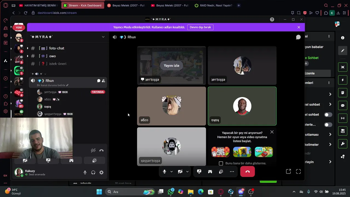
Task: Mute microphone in the call control bar
Action: [164, 172]
